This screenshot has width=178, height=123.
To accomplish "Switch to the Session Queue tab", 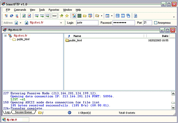I will (24, 112).
